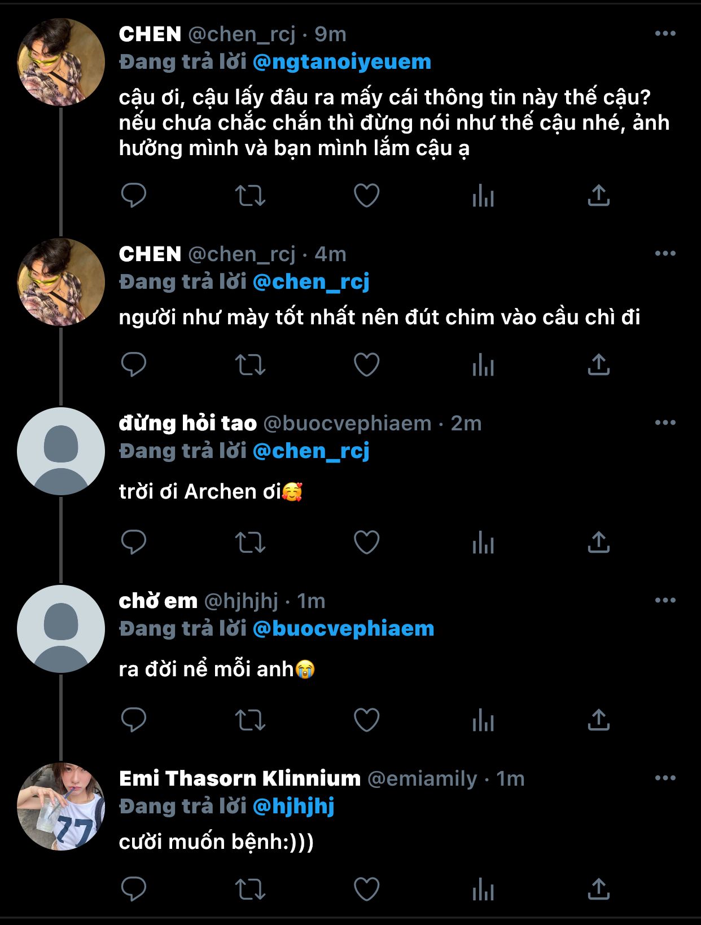Image resolution: width=701 pixels, height=925 pixels.
Task: Like Emi's 'cười muốn bệnh' tweet
Action: coord(366,889)
